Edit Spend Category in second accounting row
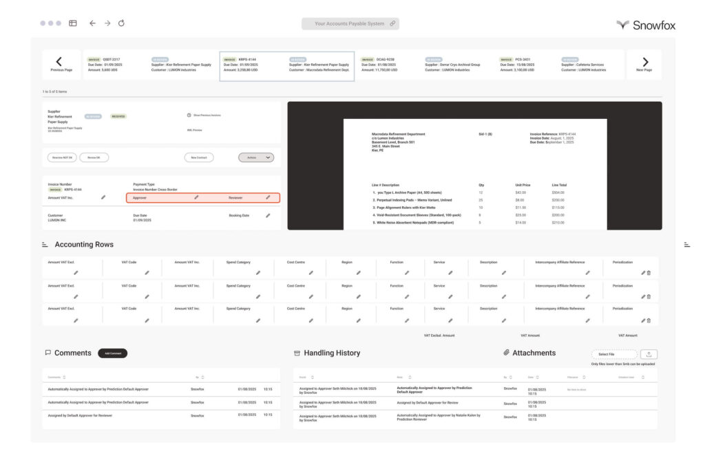Screen dimensions: 705x464 (257, 297)
